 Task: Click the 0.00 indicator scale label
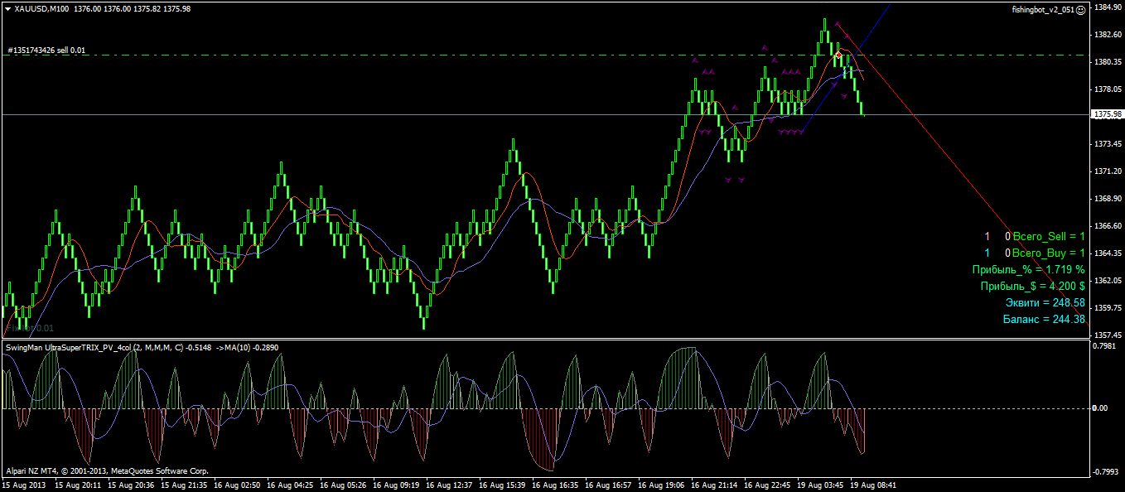pyautogui.click(x=1101, y=408)
